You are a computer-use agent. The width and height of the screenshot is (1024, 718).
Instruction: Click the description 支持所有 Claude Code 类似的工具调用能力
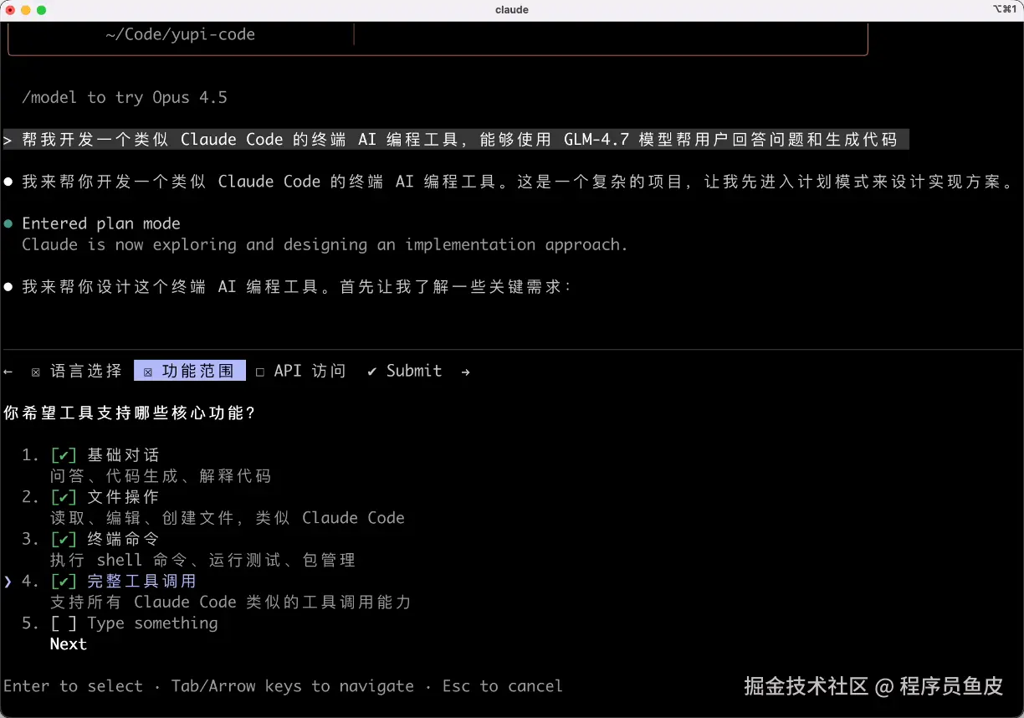tap(231, 602)
